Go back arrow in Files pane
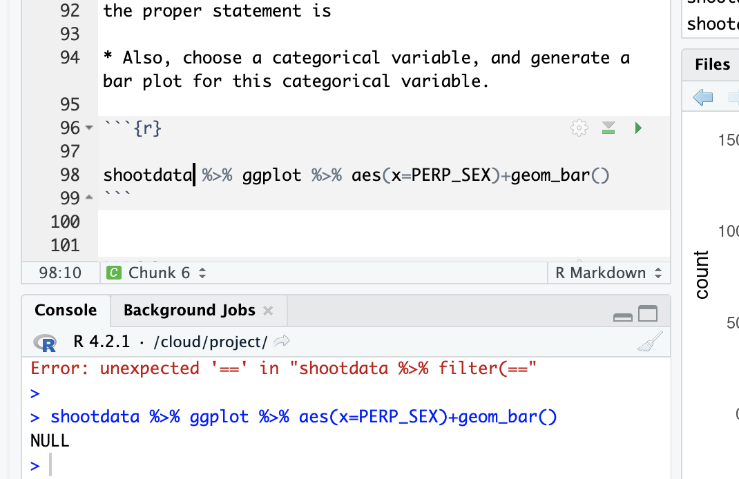Screen dimensions: 739x479 (x=703, y=97)
